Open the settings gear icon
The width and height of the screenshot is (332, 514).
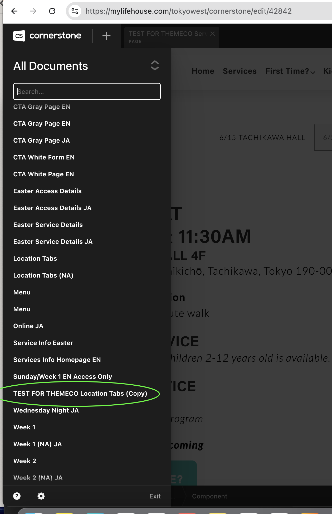(x=41, y=496)
